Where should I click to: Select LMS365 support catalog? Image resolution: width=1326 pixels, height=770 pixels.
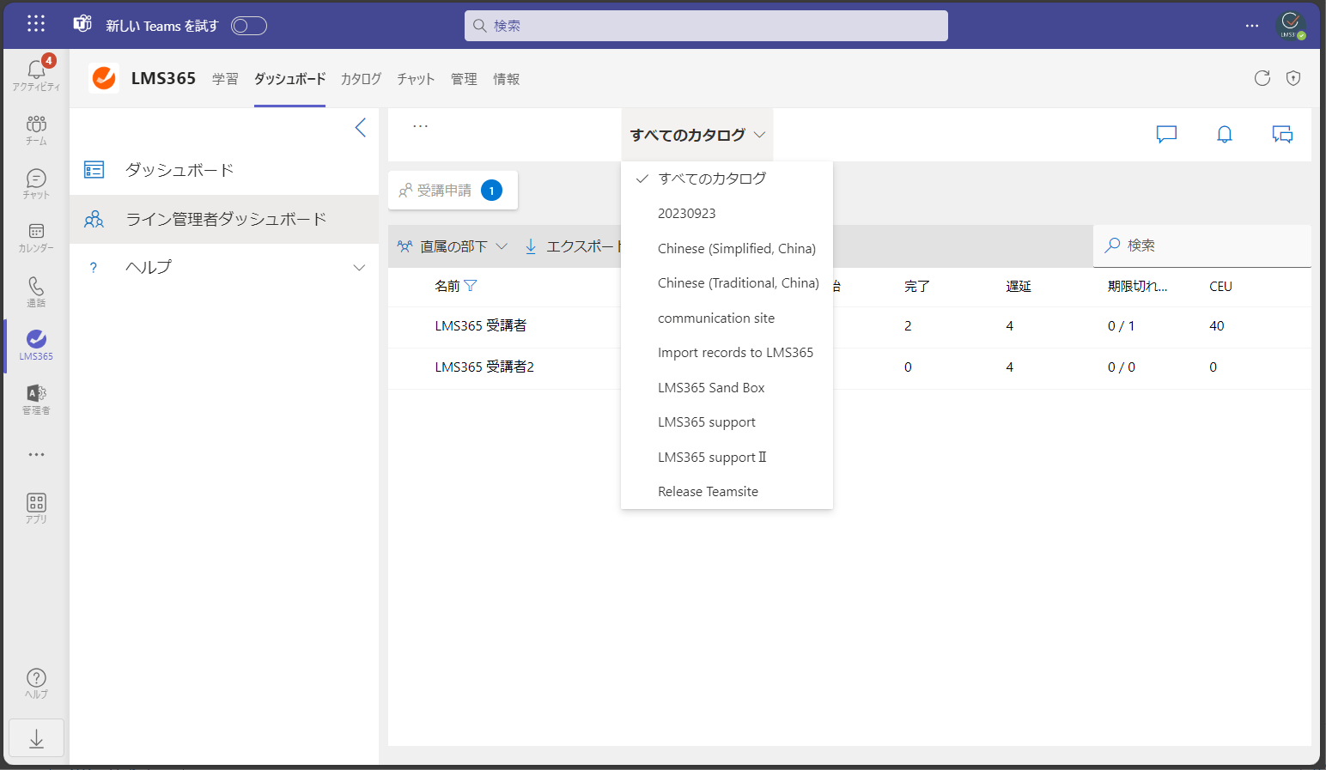coord(727,421)
